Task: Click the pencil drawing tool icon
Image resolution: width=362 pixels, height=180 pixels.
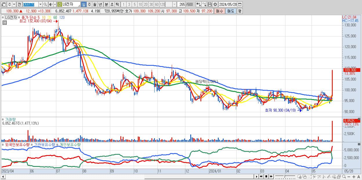Action: pyautogui.click(x=329, y=177)
